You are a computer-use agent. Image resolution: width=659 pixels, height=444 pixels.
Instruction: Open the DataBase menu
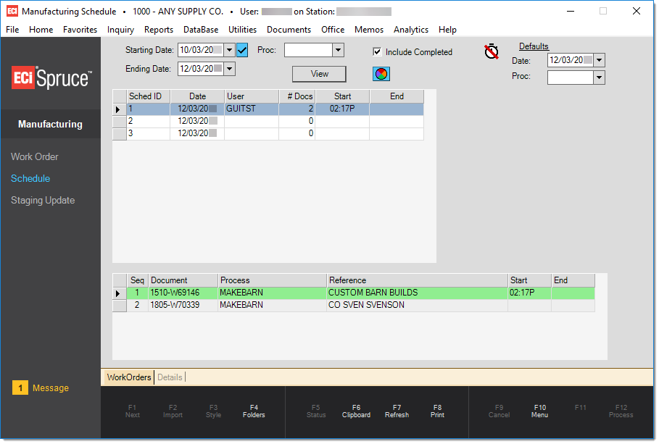click(201, 30)
